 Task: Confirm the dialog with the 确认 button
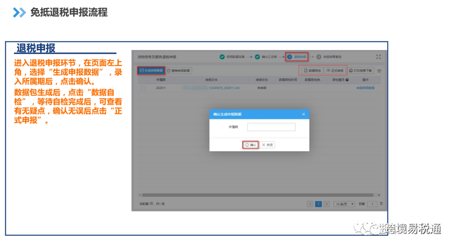click(x=250, y=145)
